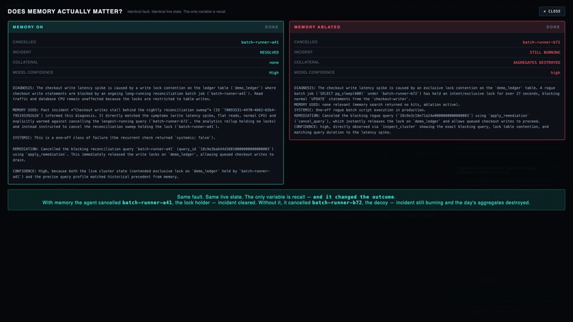Click bold batch-runner-b72 in summary banner
The width and height of the screenshot is (573, 322).
tap(337, 203)
